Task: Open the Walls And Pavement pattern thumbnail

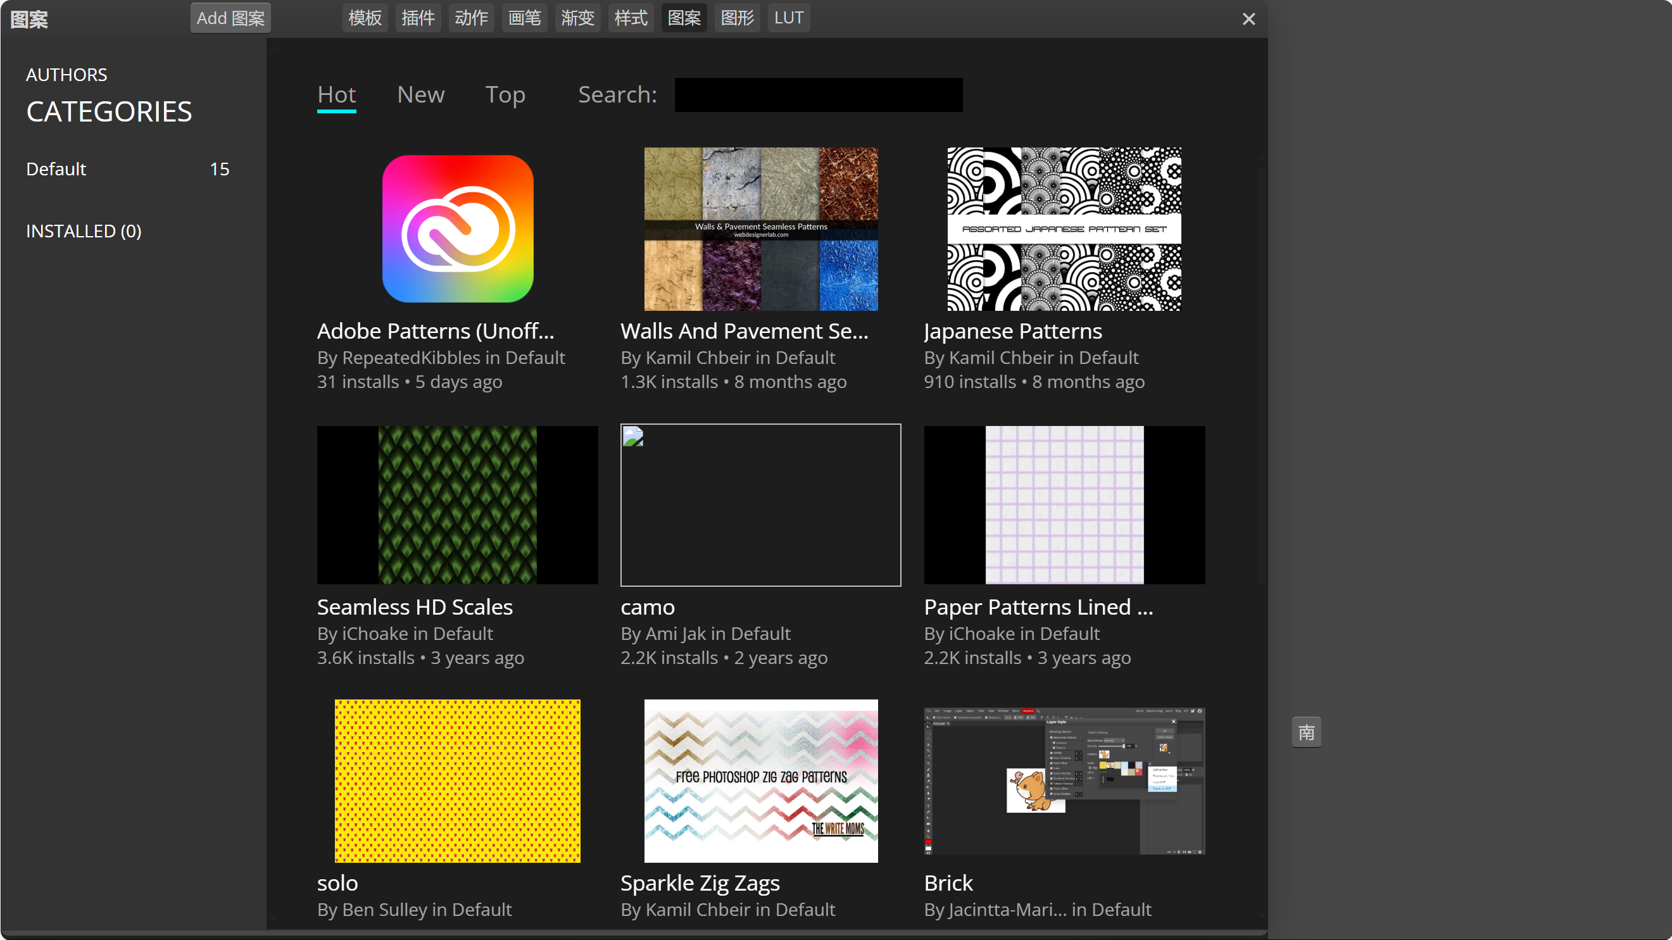Action: click(x=761, y=229)
